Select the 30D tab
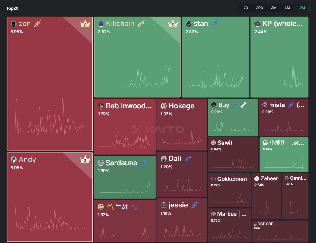Screen dimensions: 316x243 pyautogui.click(x=259, y=8)
